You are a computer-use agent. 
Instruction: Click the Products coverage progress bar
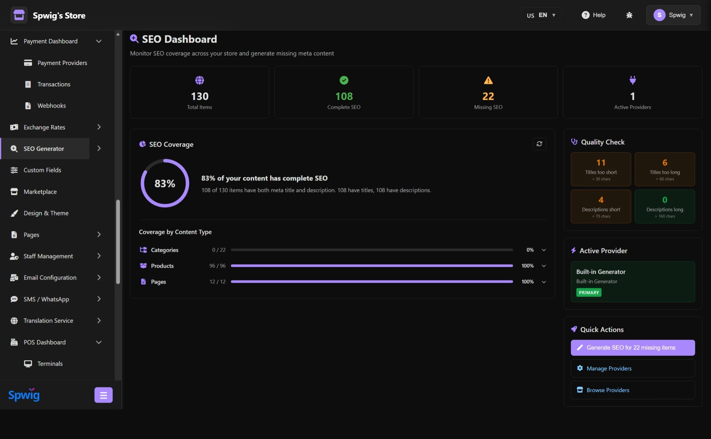tap(372, 266)
